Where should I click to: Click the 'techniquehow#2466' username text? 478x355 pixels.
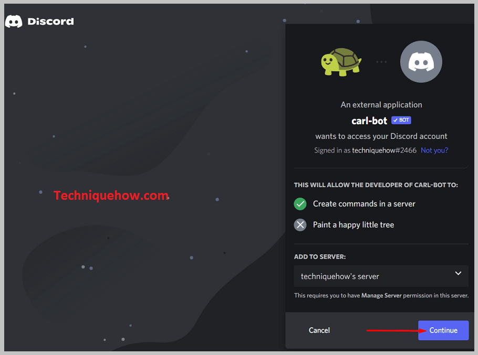384,150
